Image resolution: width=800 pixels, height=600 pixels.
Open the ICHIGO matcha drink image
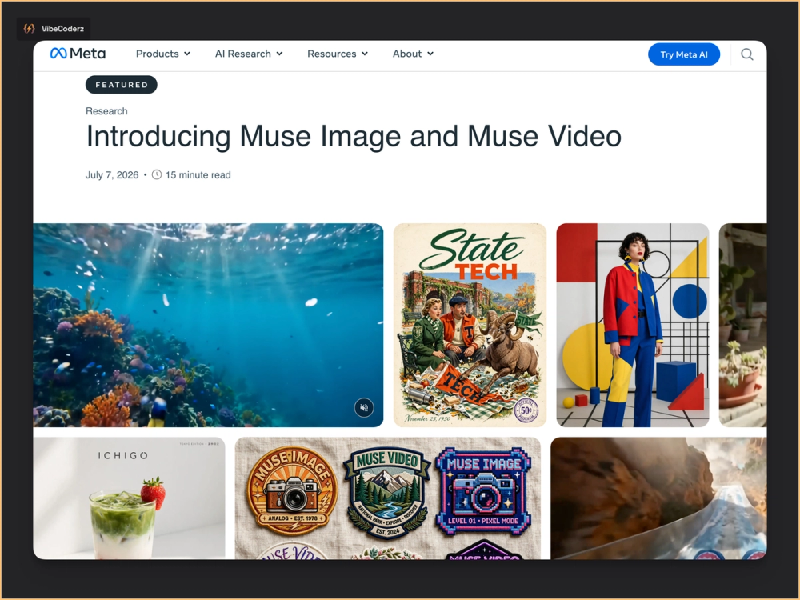click(x=129, y=498)
